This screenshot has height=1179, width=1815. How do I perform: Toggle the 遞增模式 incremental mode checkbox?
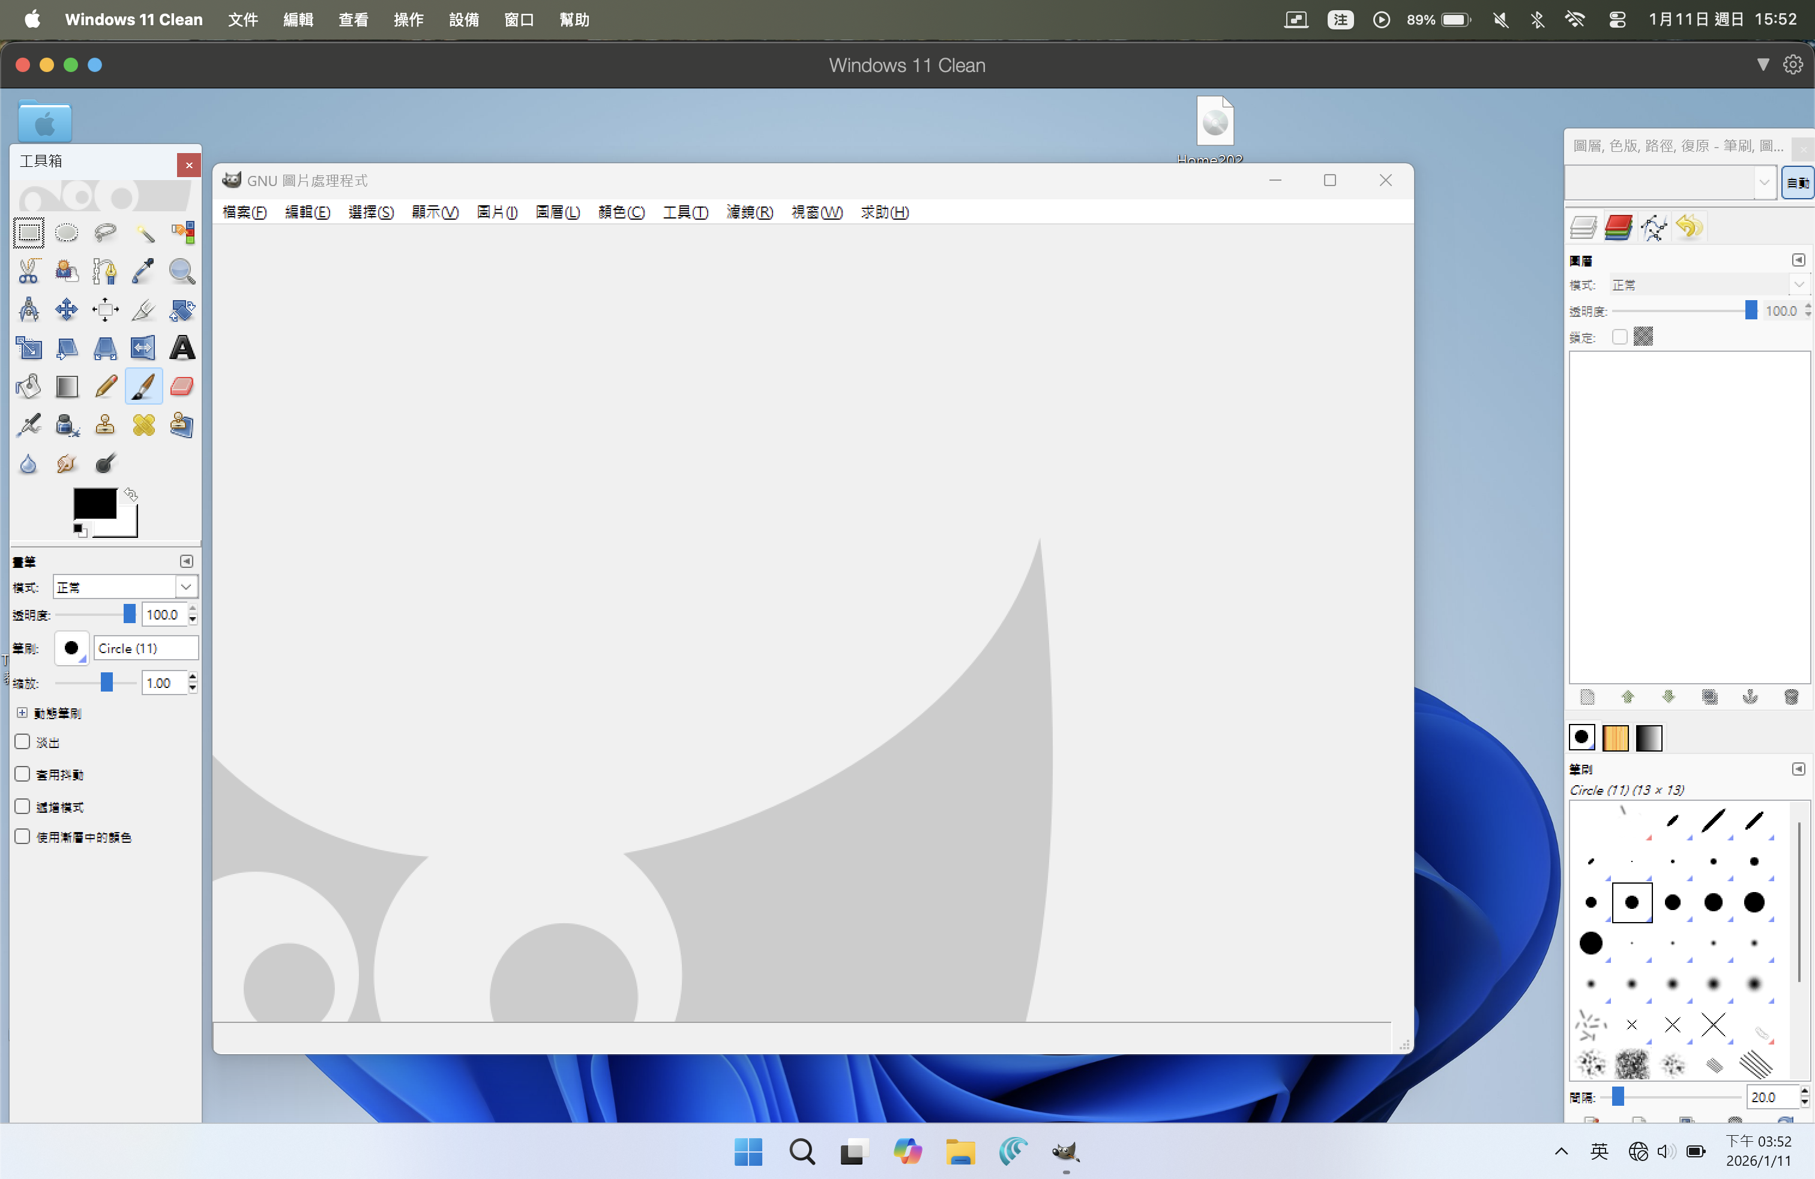22,807
